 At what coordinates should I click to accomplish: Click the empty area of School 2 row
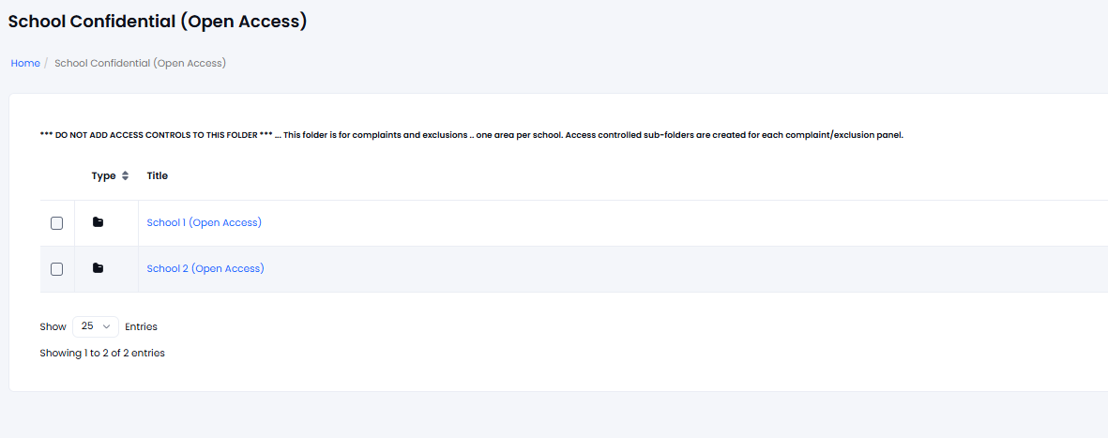coord(686,269)
